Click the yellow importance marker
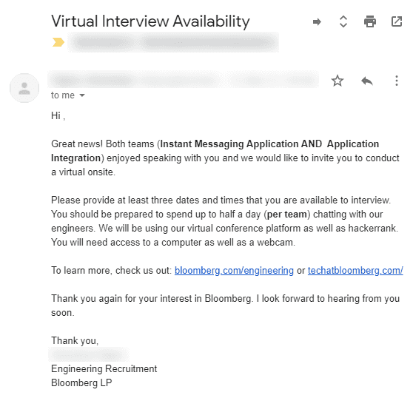The height and width of the screenshot is (398, 413). point(58,42)
